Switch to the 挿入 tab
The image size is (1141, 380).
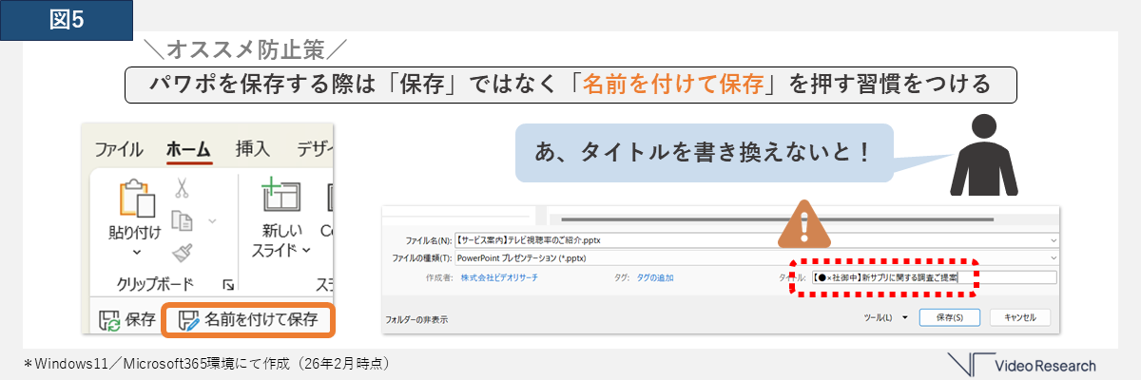pos(253,149)
